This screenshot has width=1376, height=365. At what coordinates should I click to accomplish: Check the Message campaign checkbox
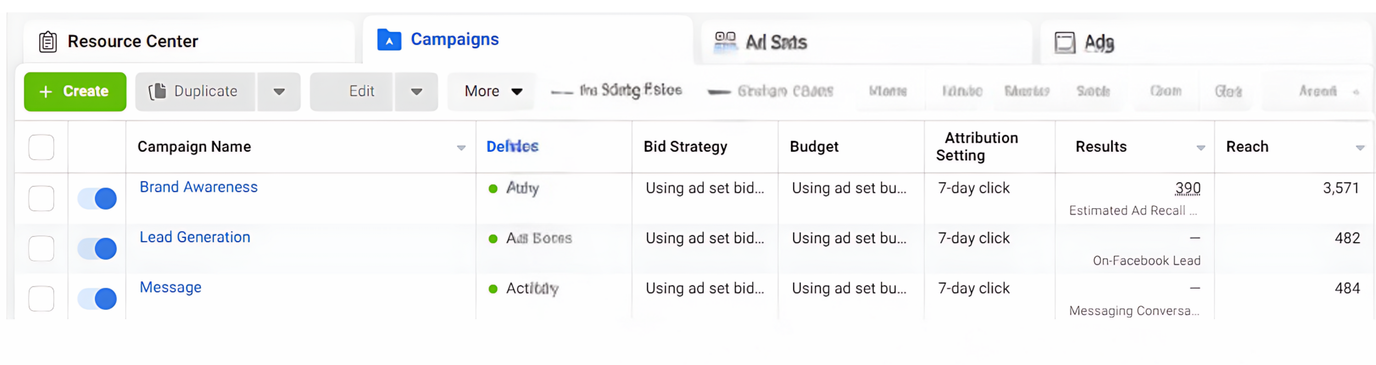(41, 299)
